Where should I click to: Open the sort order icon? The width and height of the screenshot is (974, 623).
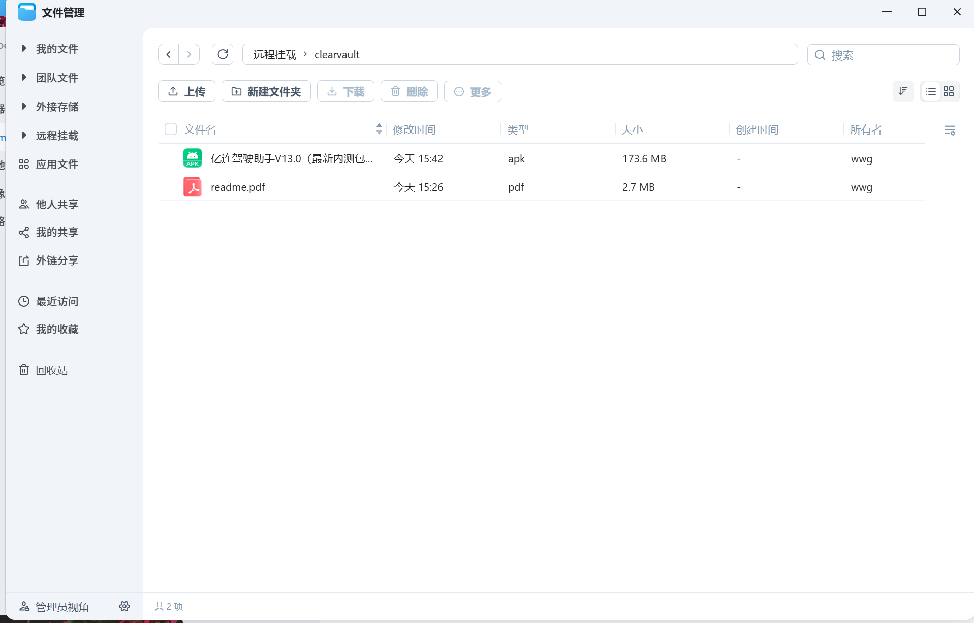click(903, 91)
